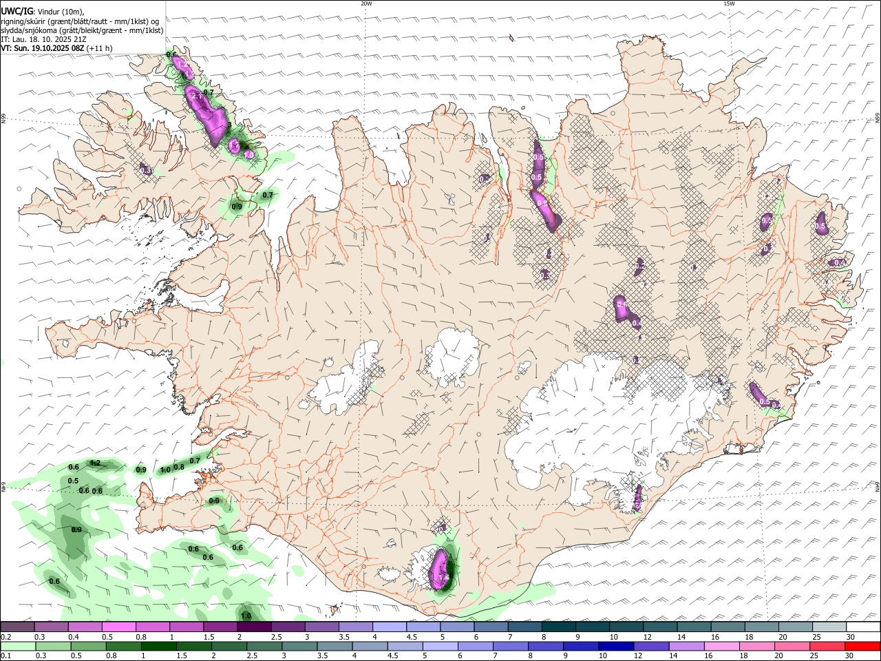The height and width of the screenshot is (661, 881).
Task: Click the darkest green legend swatch labeled 1
Action: point(158,647)
